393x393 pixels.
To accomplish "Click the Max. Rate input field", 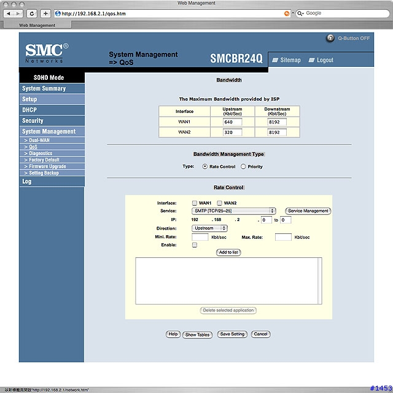I will [283, 237].
